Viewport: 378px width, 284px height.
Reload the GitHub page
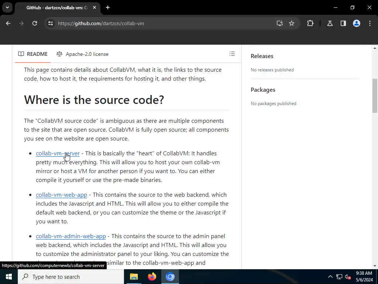click(x=35, y=23)
